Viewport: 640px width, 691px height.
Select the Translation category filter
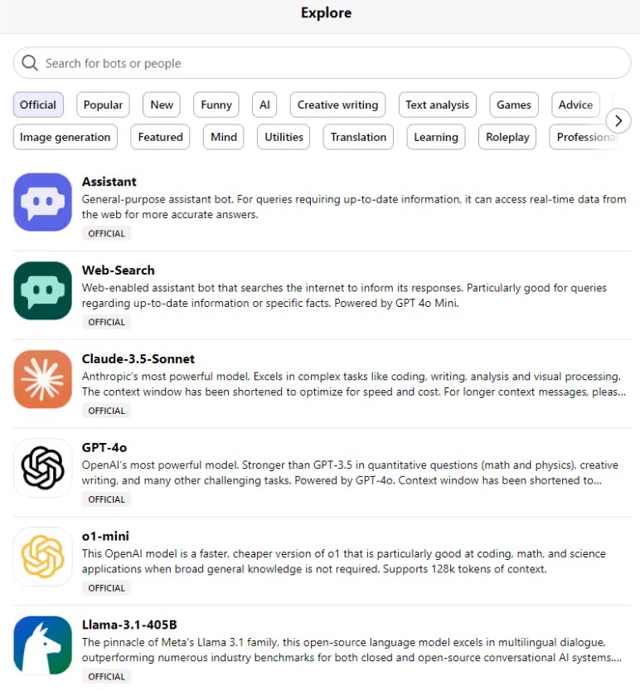358,137
